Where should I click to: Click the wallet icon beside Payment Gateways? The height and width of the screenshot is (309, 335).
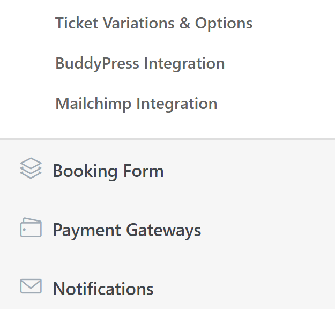point(31,227)
